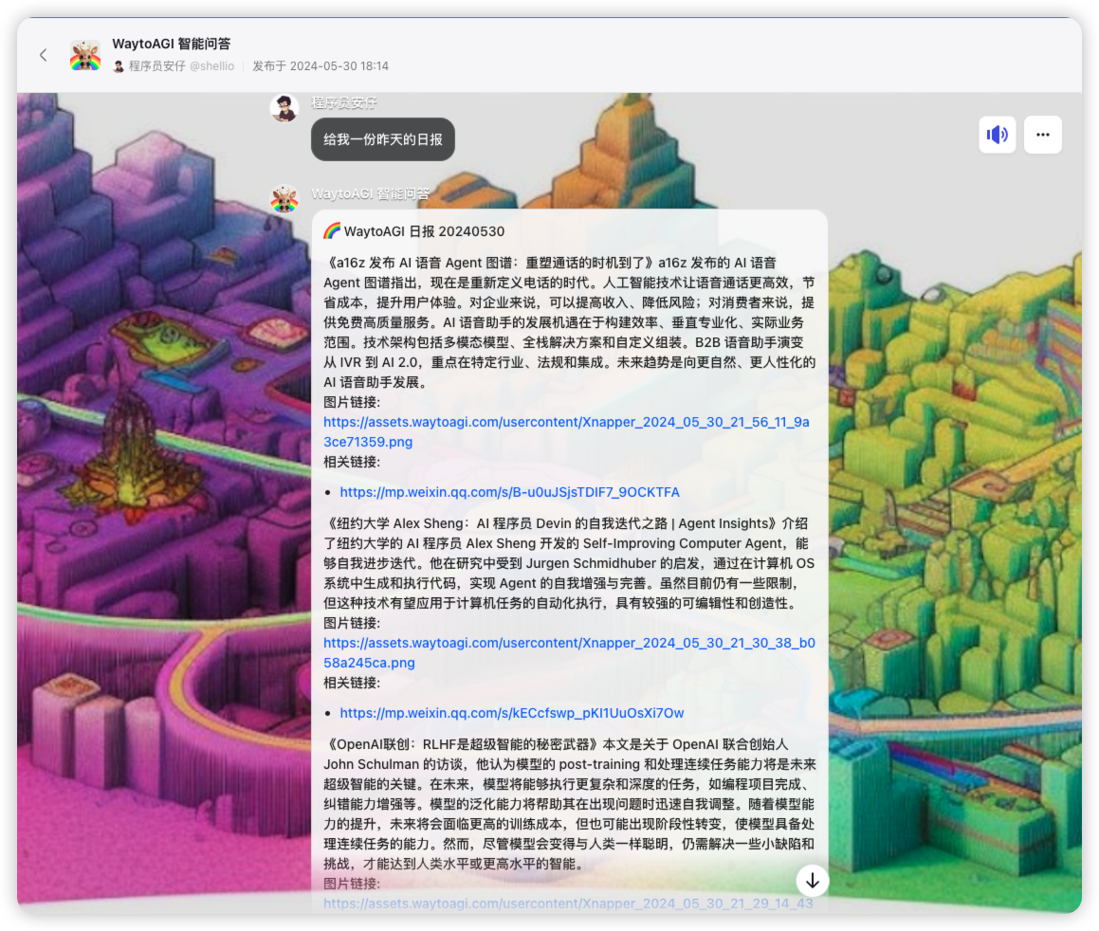Select the publish date 发布于 2024-05-30 18:14

321,65
